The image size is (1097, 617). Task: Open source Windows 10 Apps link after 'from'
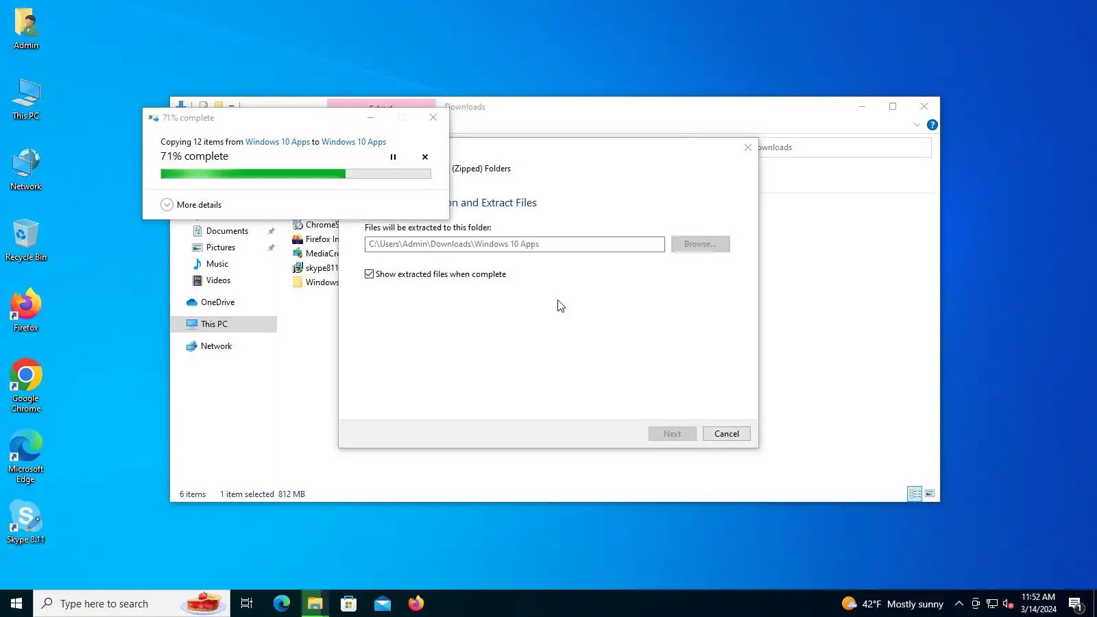pos(278,142)
